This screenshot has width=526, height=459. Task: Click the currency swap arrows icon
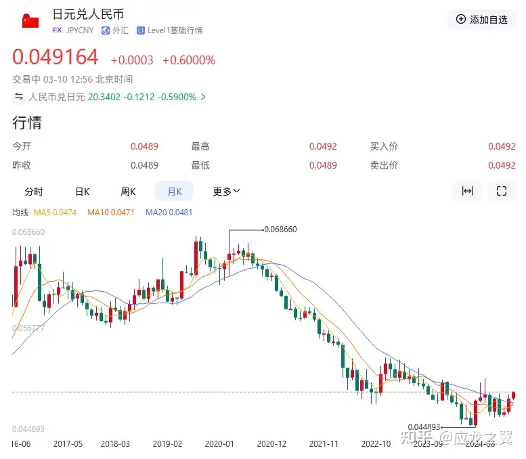19,97
